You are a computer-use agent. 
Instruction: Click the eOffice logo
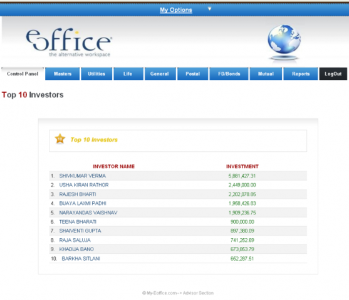(69, 42)
